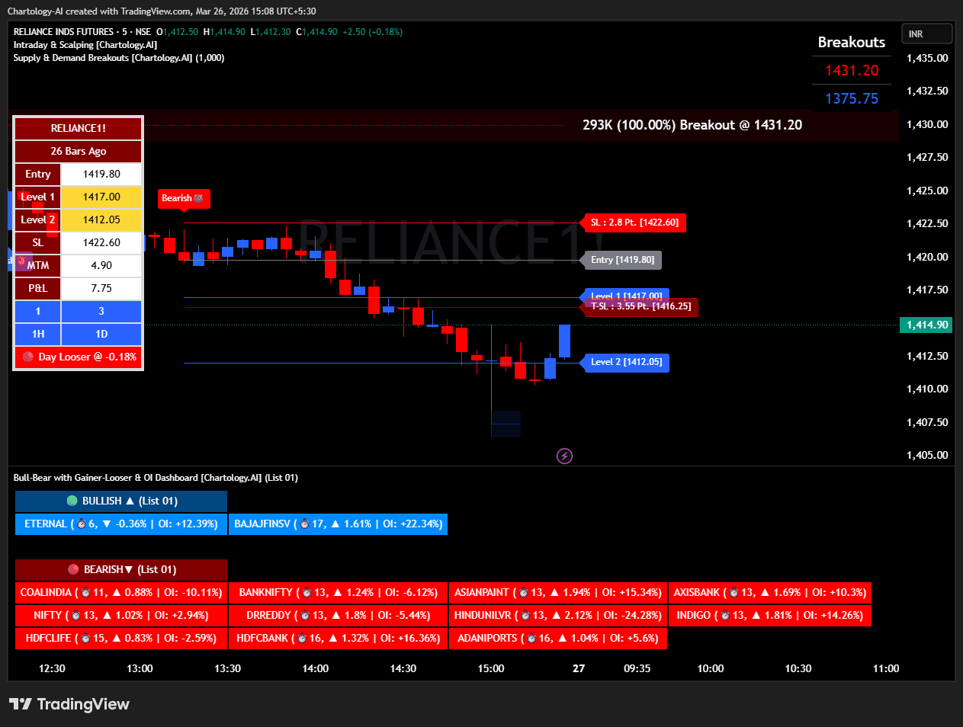The height and width of the screenshot is (727, 963).
Task: Select the 1H timeframe cell
Action: coord(38,334)
